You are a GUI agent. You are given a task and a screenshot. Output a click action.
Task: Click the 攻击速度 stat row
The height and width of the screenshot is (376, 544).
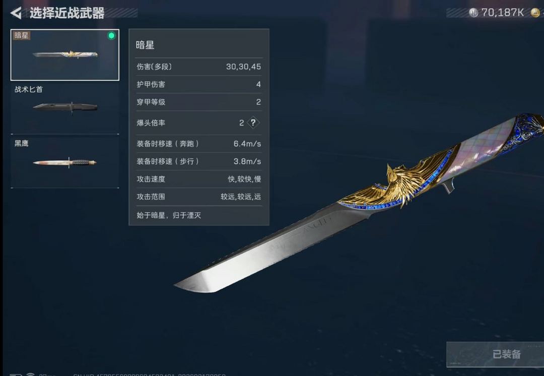click(x=199, y=179)
